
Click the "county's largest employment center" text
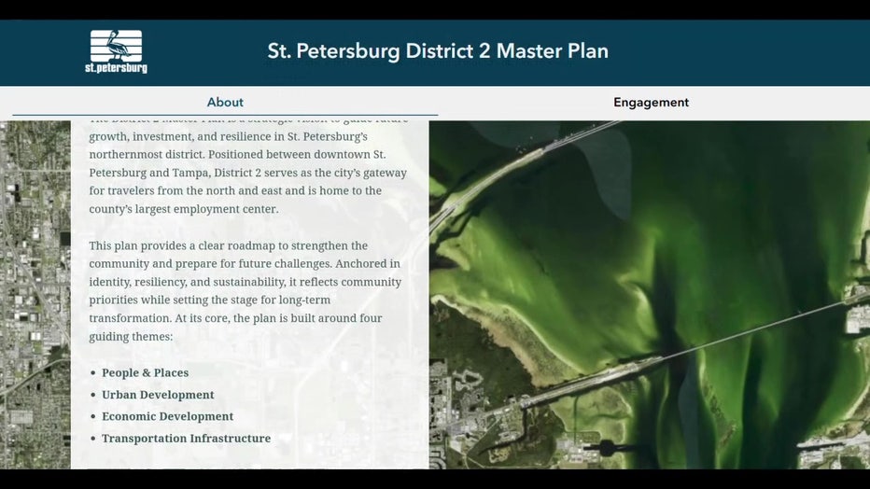pos(184,209)
